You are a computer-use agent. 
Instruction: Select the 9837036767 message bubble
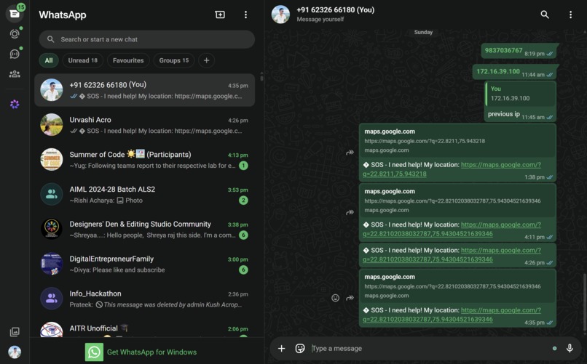[519, 51]
